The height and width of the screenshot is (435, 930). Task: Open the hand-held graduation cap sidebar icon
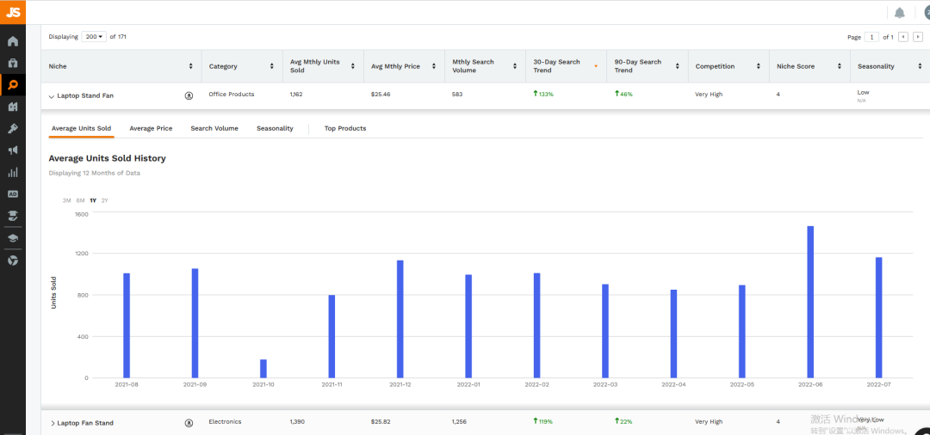(x=12, y=216)
